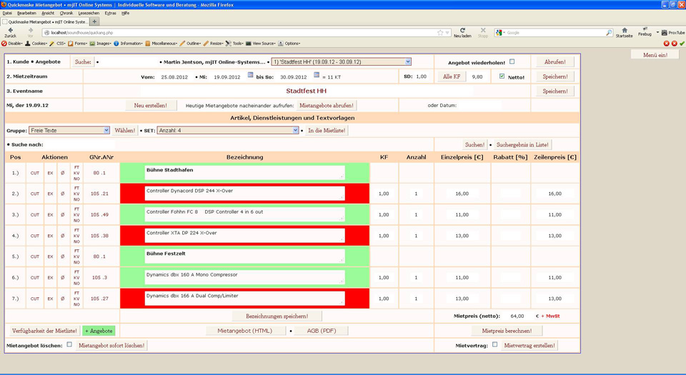The image size is (686, 375).
Task: Open the Chronik menu
Action: 66,13
